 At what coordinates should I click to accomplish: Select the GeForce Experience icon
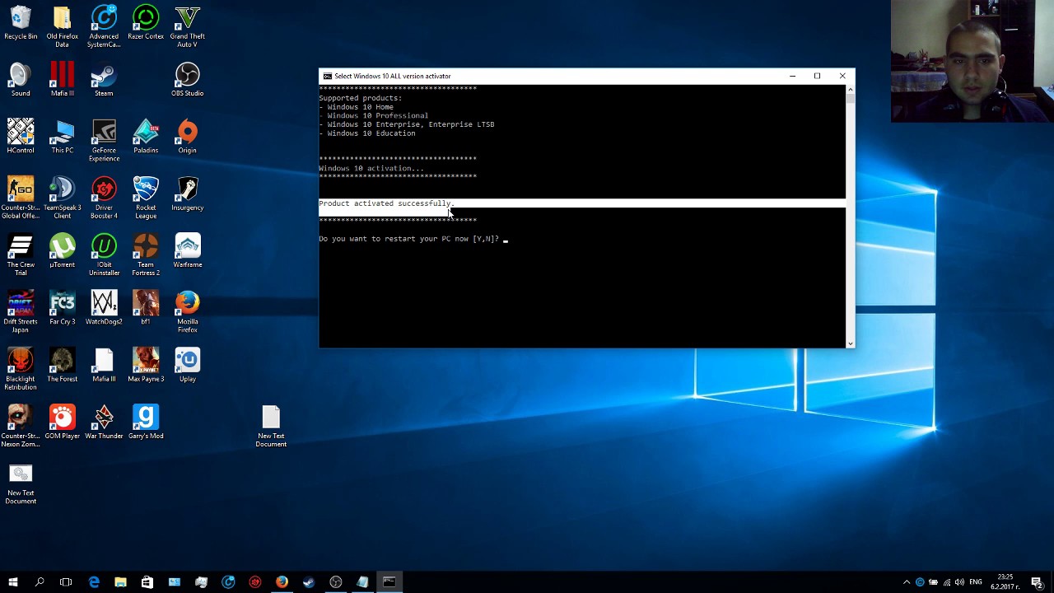point(104,141)
